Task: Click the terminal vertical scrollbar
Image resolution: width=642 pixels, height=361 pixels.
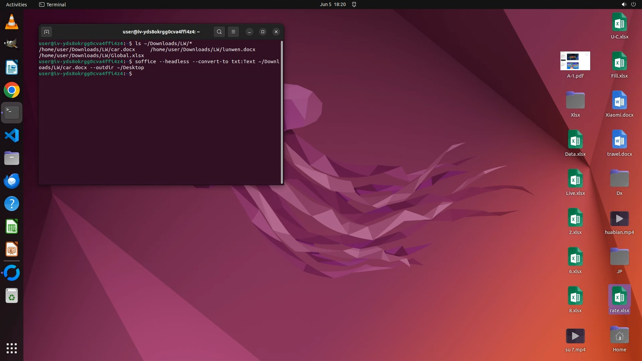Action: (282, 112)
